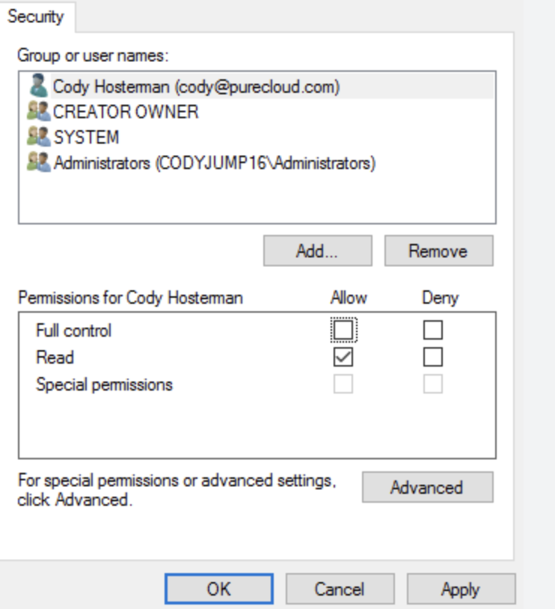Check Deny checkbox for Full control
The width and height of the screenshot is (555, 609).
[x=433, y=330]
